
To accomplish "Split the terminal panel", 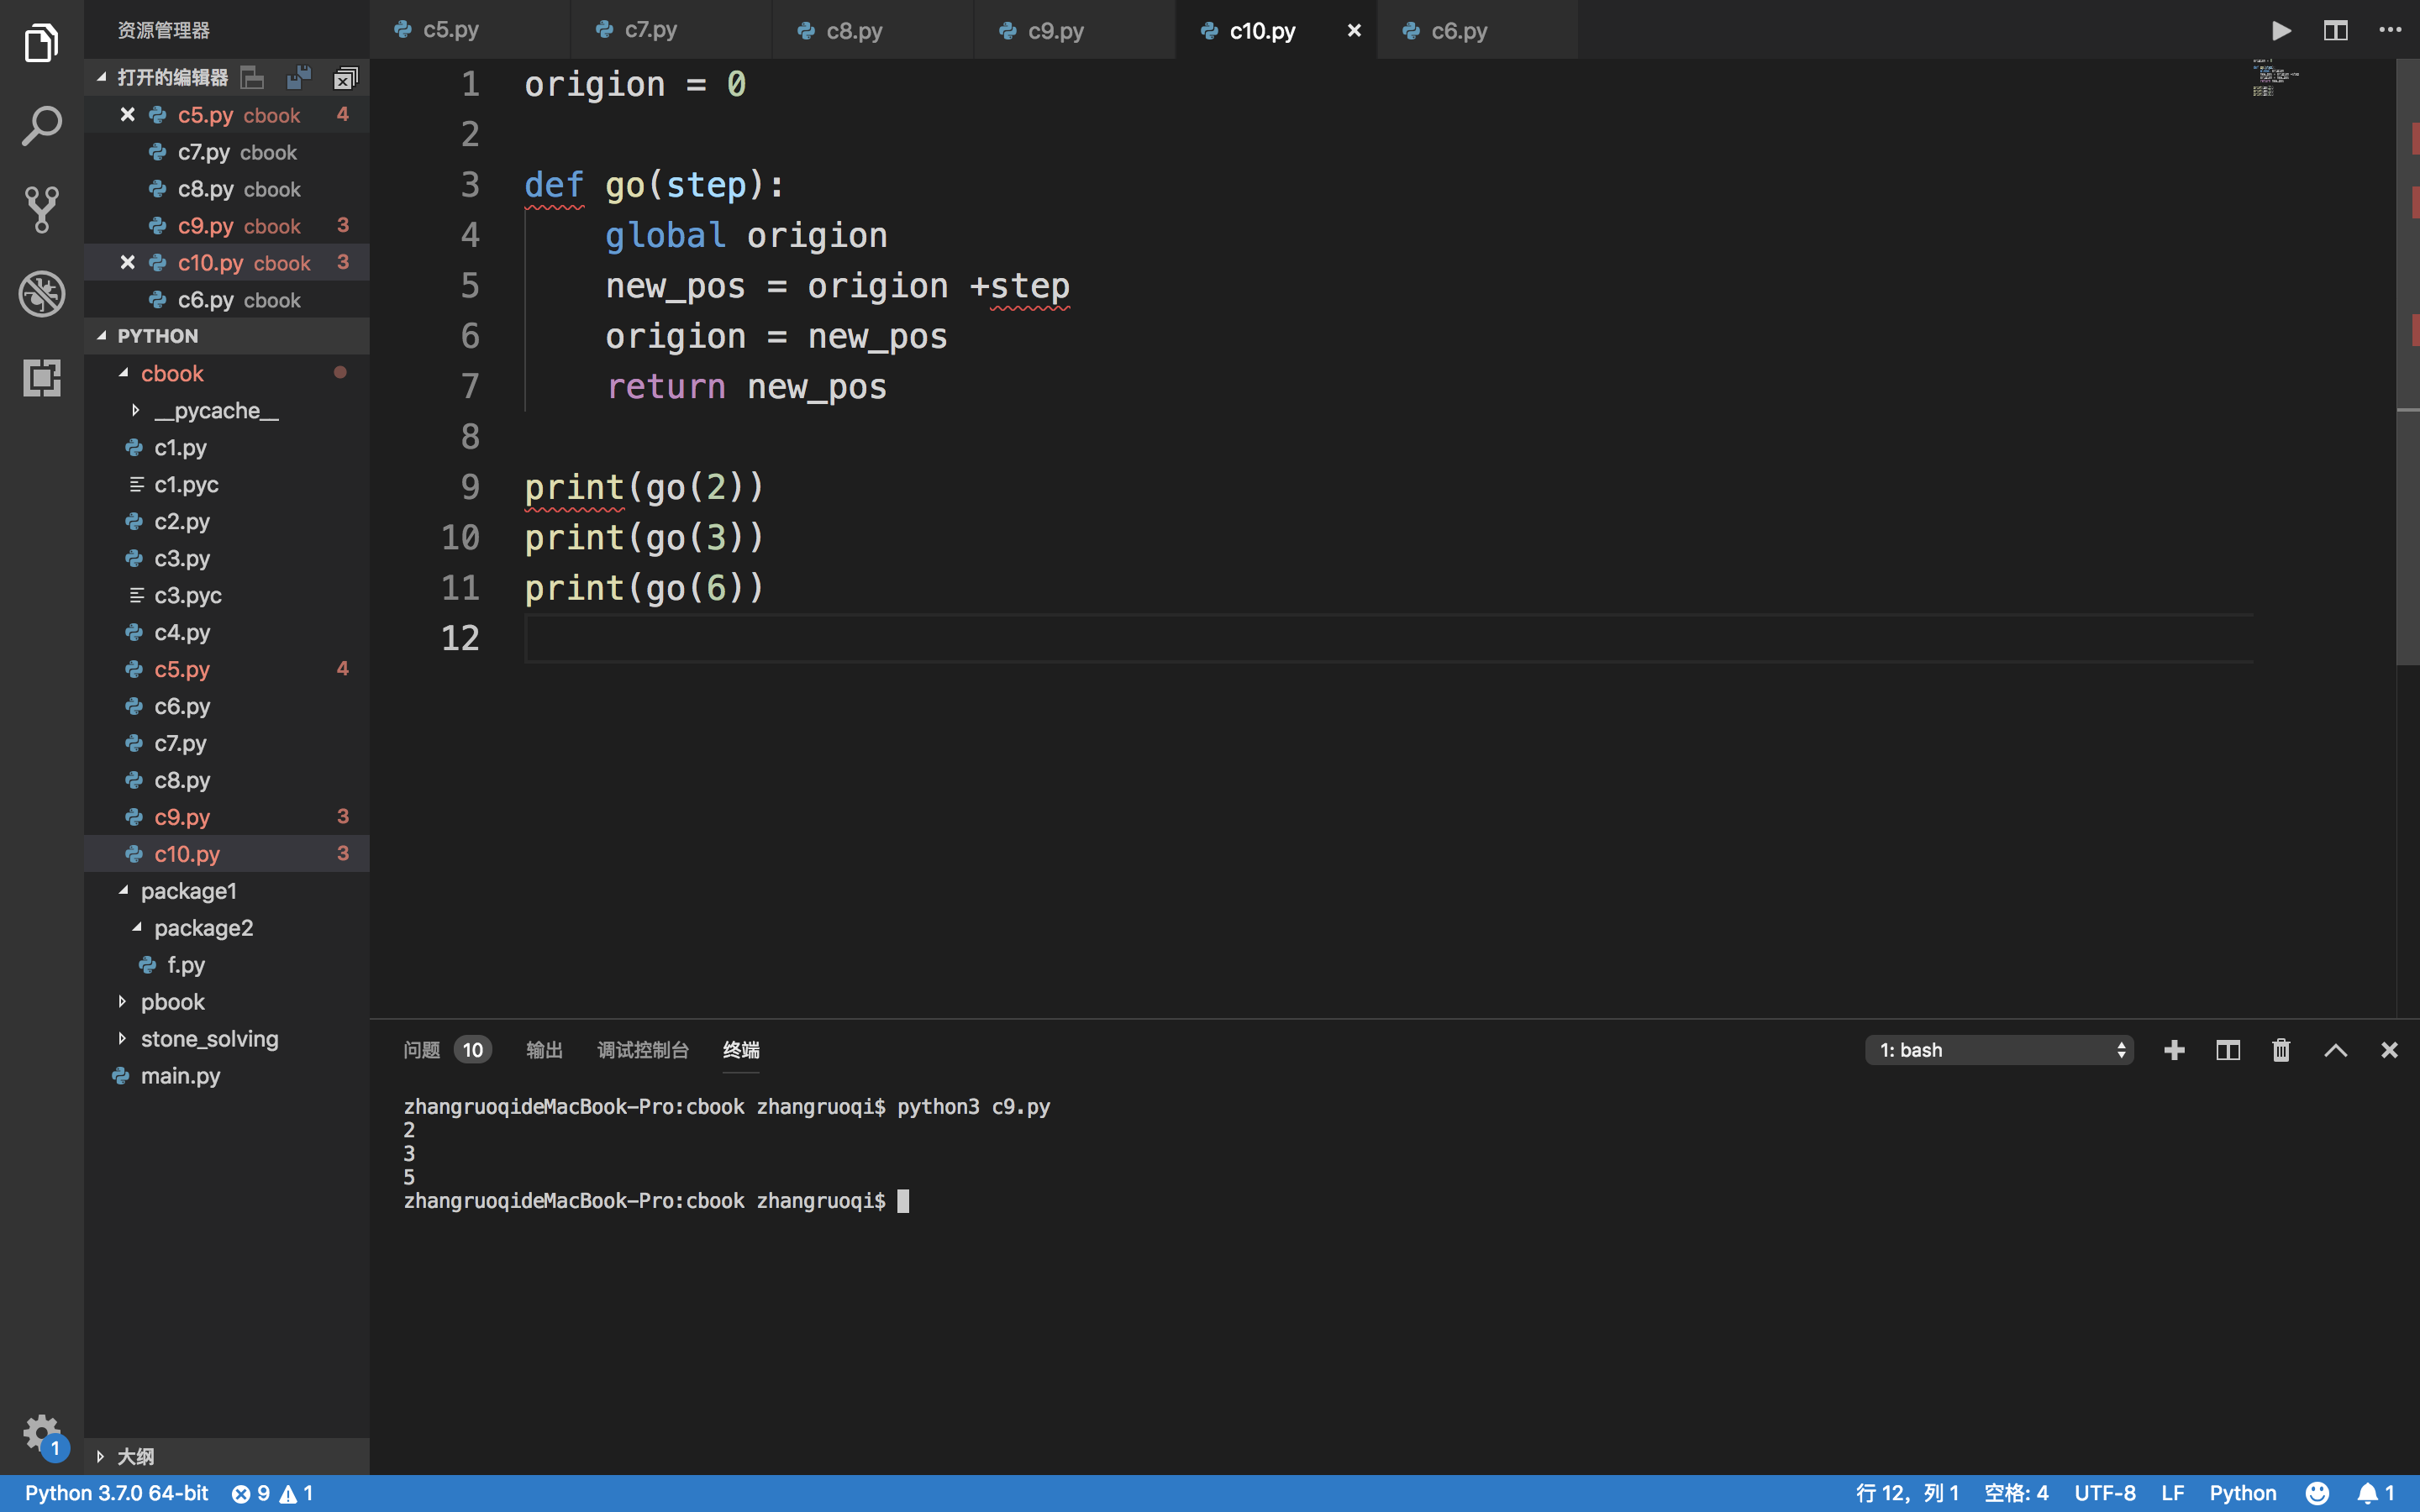I will point(2228,1050).
